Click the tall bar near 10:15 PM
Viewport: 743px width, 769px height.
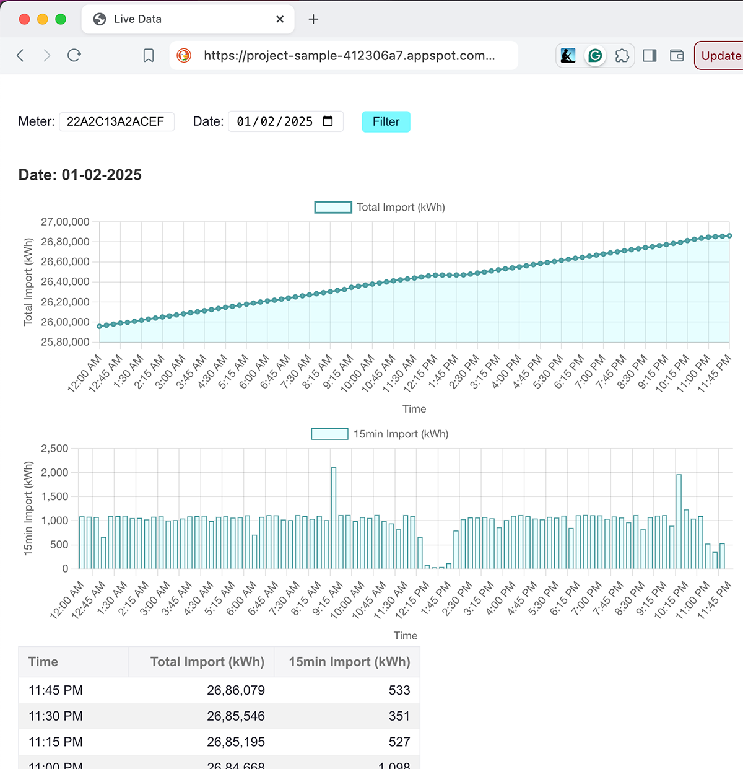tap(679, 521)
